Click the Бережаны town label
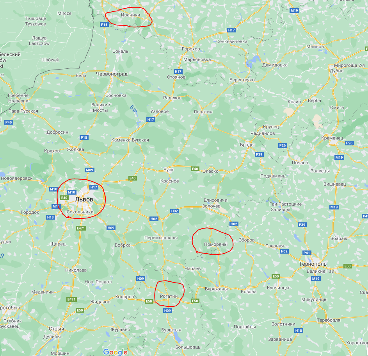368x356 pixels. tap(216, 289)
